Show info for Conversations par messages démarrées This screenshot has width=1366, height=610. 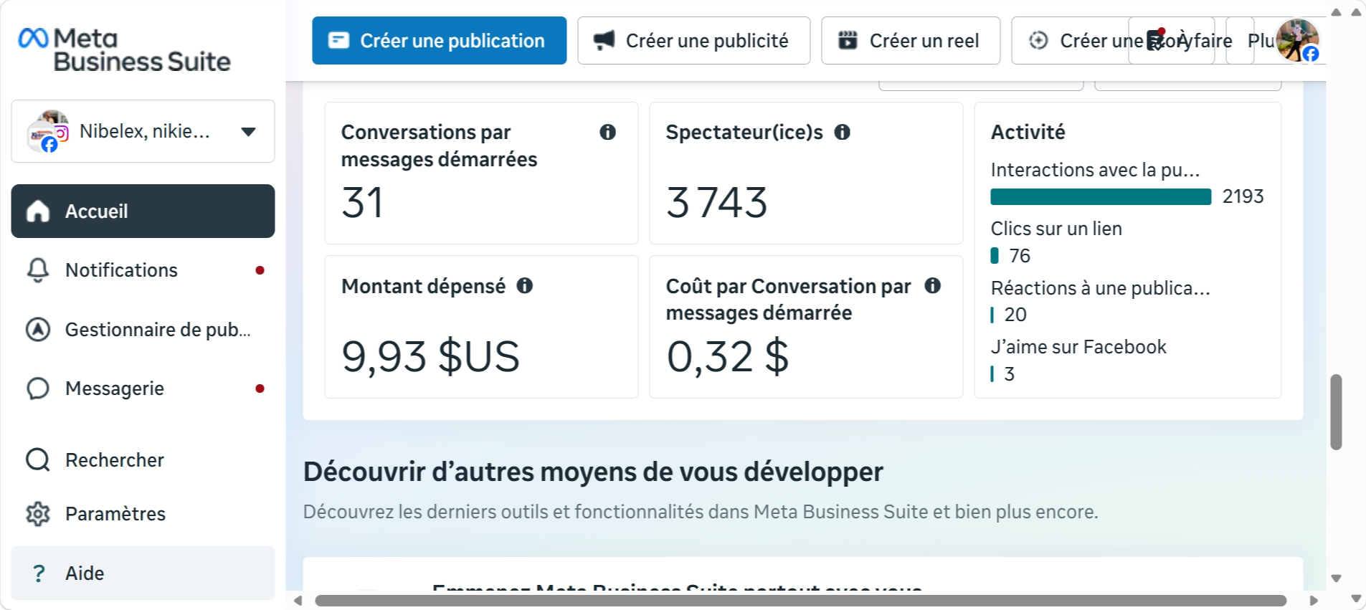click(607, 132)
